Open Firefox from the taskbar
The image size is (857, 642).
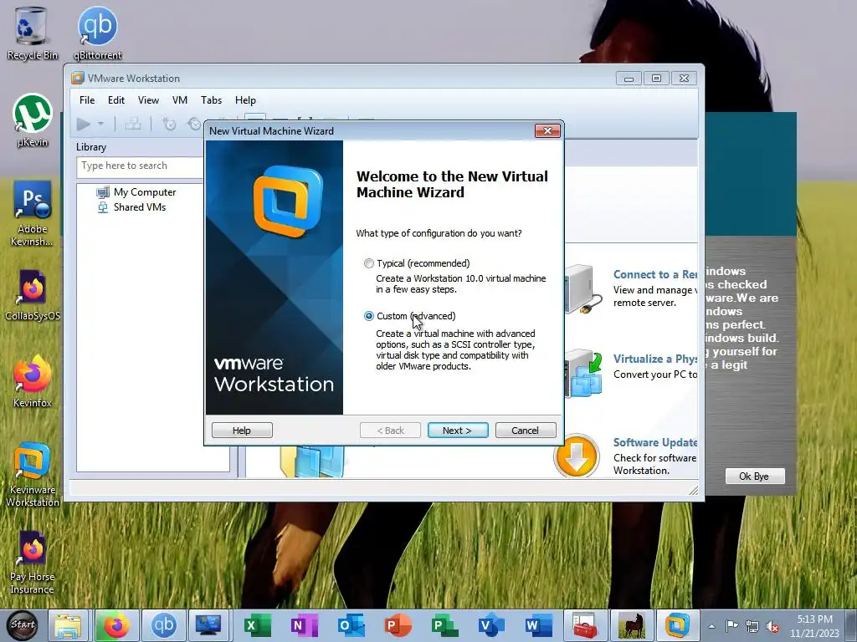point(115,625)
